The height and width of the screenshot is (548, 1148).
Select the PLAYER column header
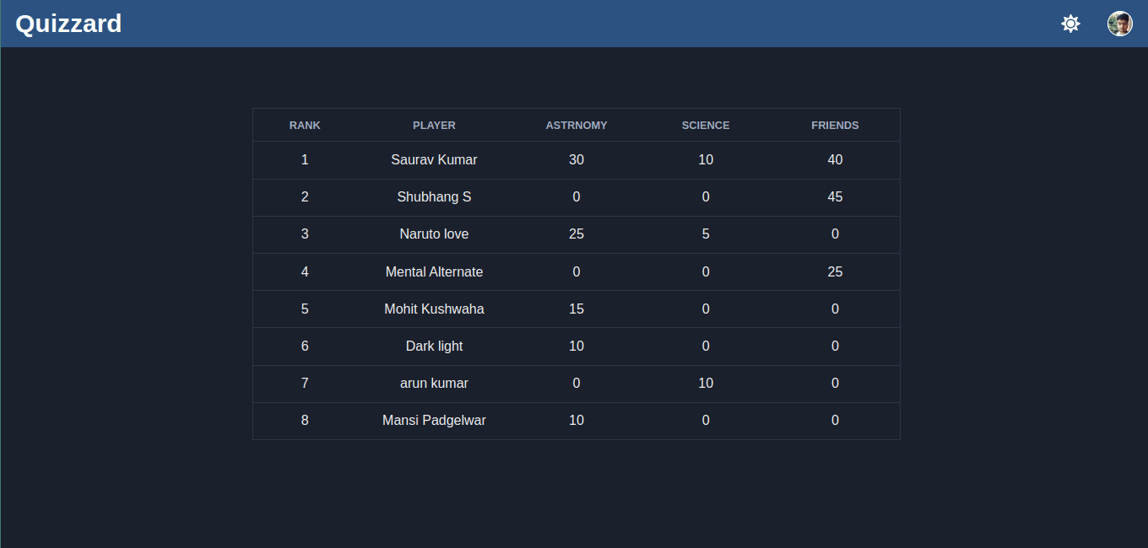point(434,125)
